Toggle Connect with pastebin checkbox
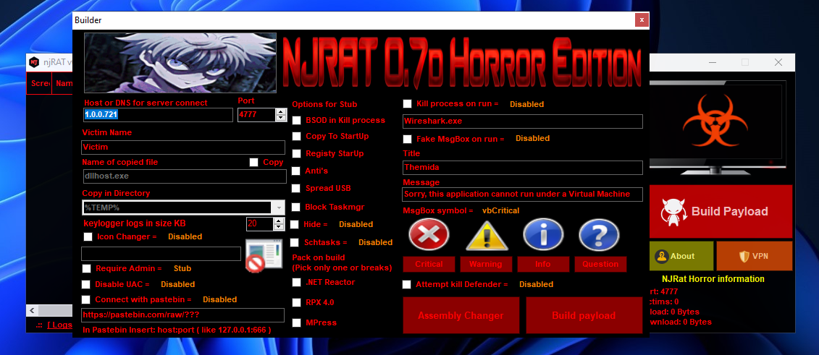The width and height of the screenshot is (819, 355). click(x=85, y=300)
